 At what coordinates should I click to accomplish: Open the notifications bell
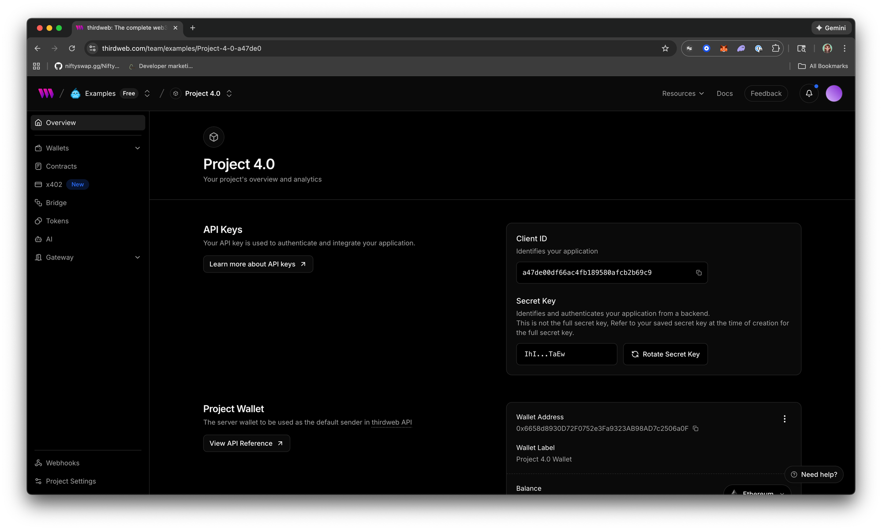point(809,93)
